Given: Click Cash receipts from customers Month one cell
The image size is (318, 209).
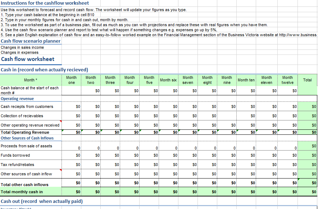Looking at the screenshot, I should (x=71, y=106).
